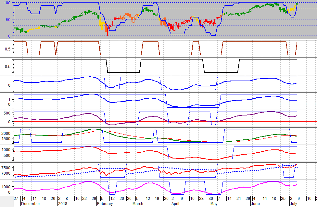
Task: Select the black step indicator line
Action: click(123, 72)
